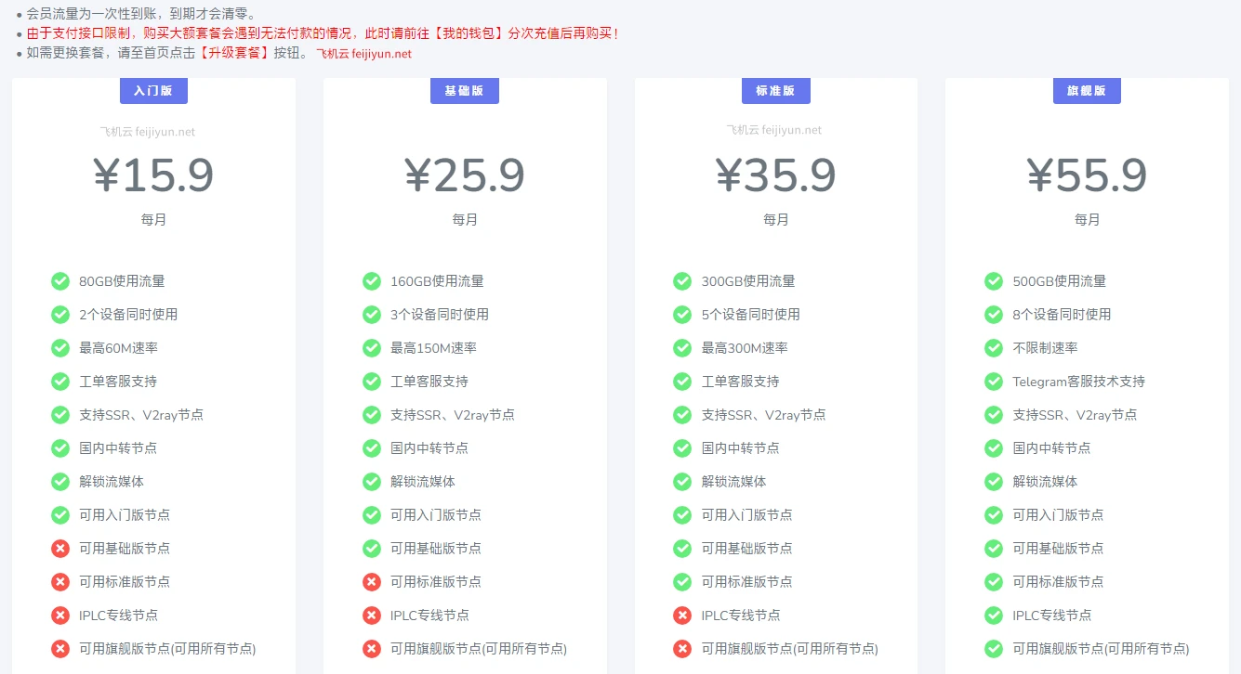Screen dimensions: 1241x674
Task: Click the red X next to 可用旗舰版节点 in 标准版
Action: tap(681, 648)
